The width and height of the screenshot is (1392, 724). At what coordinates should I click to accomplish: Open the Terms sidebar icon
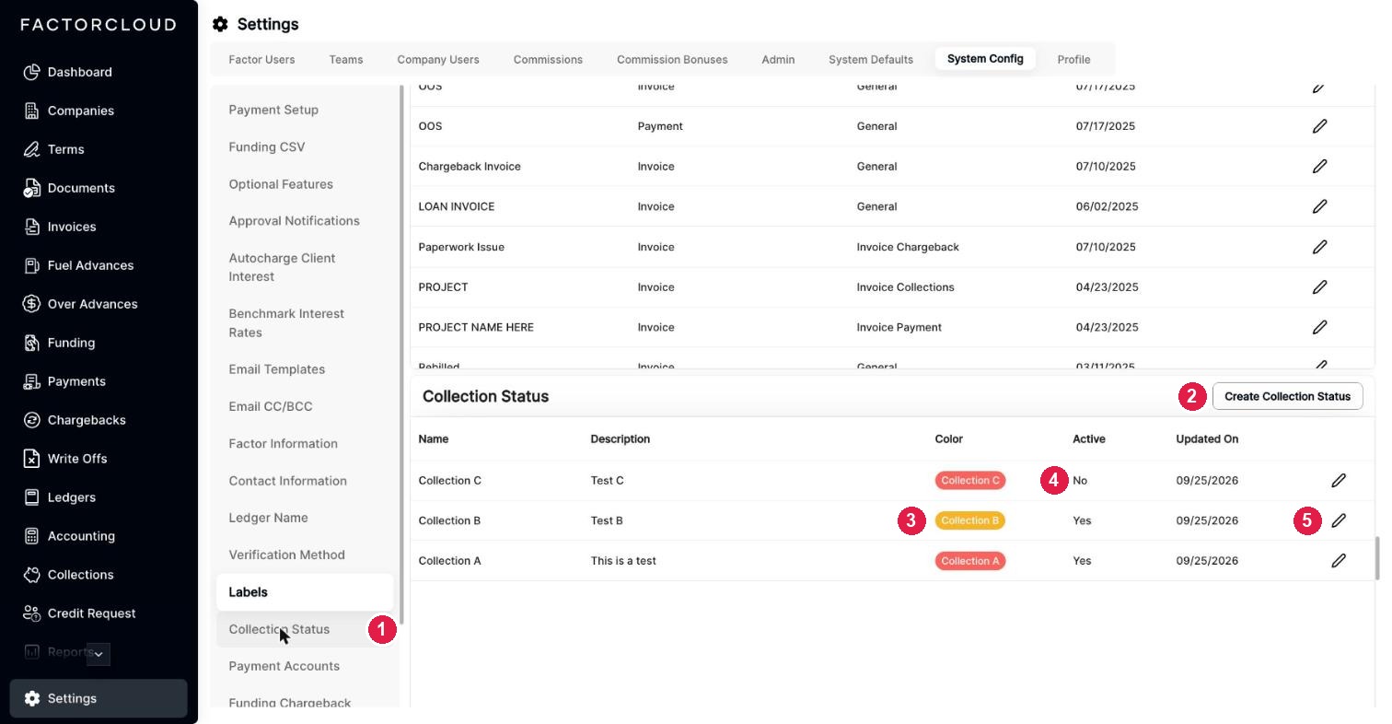click(31, 149)
